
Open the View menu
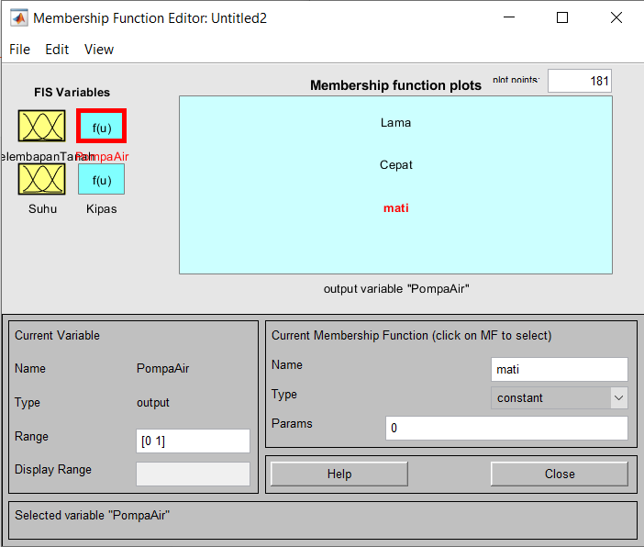pos(99,50)
